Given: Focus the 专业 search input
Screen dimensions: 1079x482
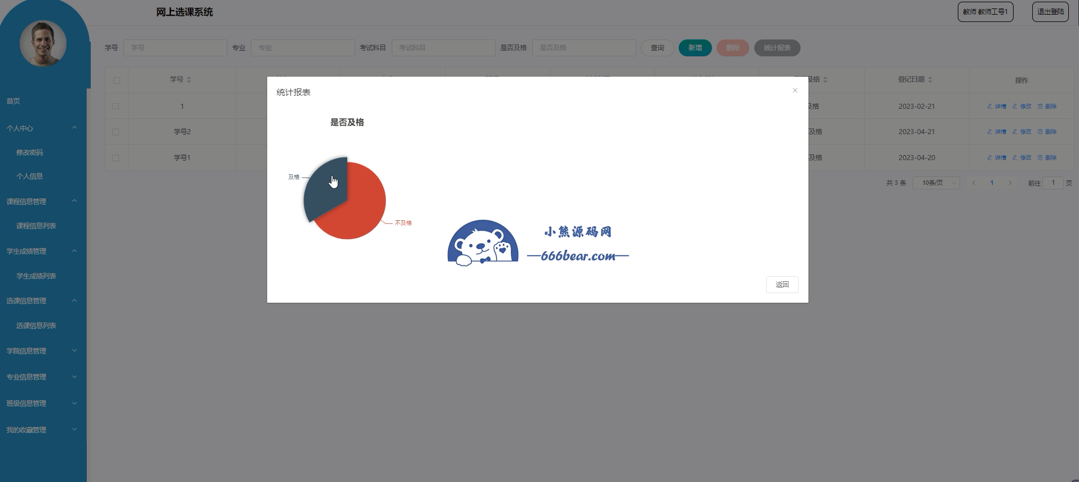Looking at the screenshot, I should pyautogui.click(x=303, y=48).
